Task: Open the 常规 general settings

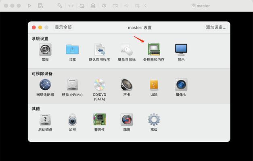Action: (45, 50)
